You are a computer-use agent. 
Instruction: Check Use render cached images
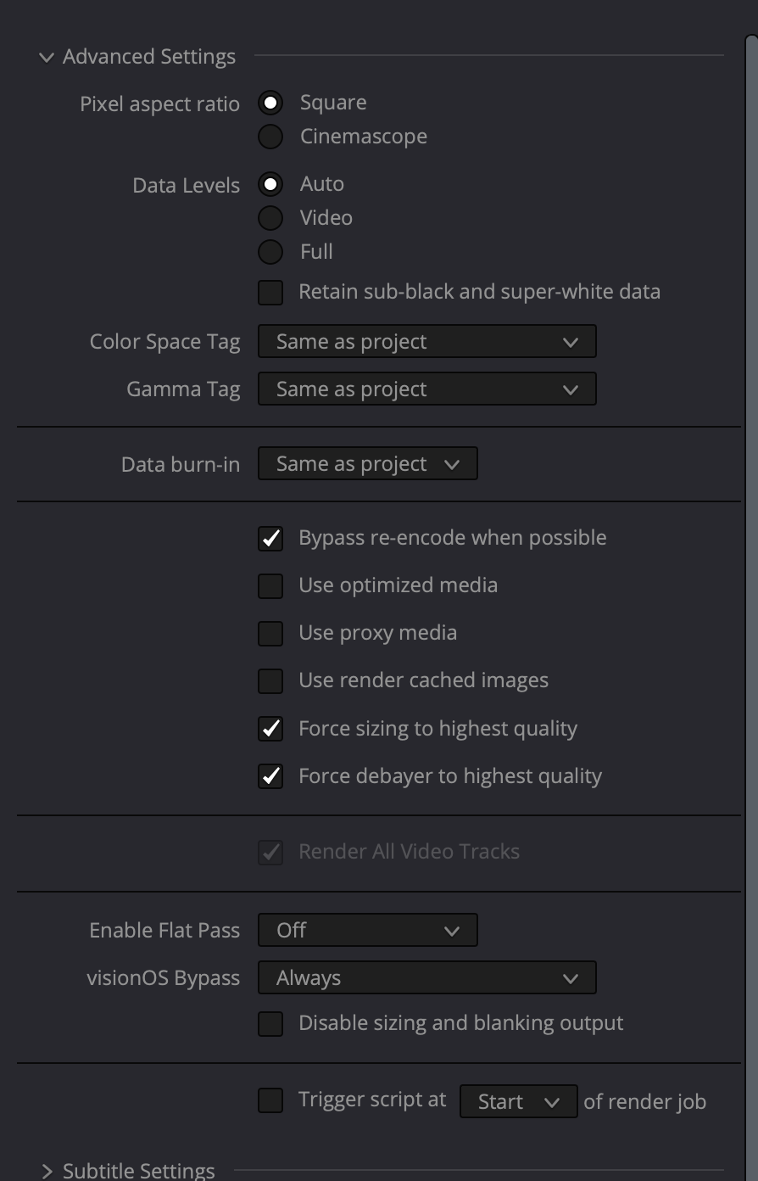pos(270,681)
